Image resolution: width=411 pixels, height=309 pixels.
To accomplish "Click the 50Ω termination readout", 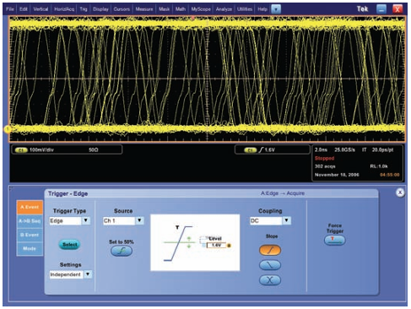I will 94,150.
